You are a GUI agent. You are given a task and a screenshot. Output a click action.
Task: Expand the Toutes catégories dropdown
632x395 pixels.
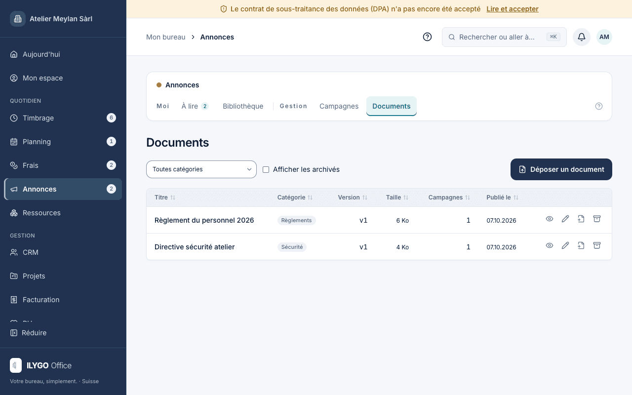pos(201,169)
